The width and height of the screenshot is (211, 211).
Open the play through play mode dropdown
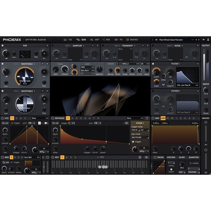click(140, 138)
